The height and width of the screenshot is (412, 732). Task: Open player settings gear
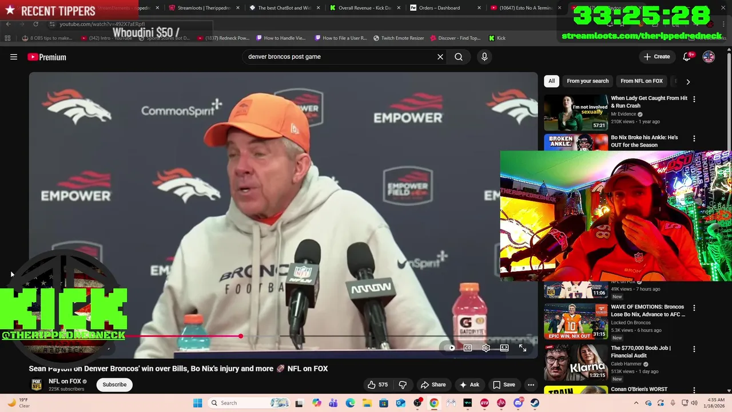[x=486, y=348]
